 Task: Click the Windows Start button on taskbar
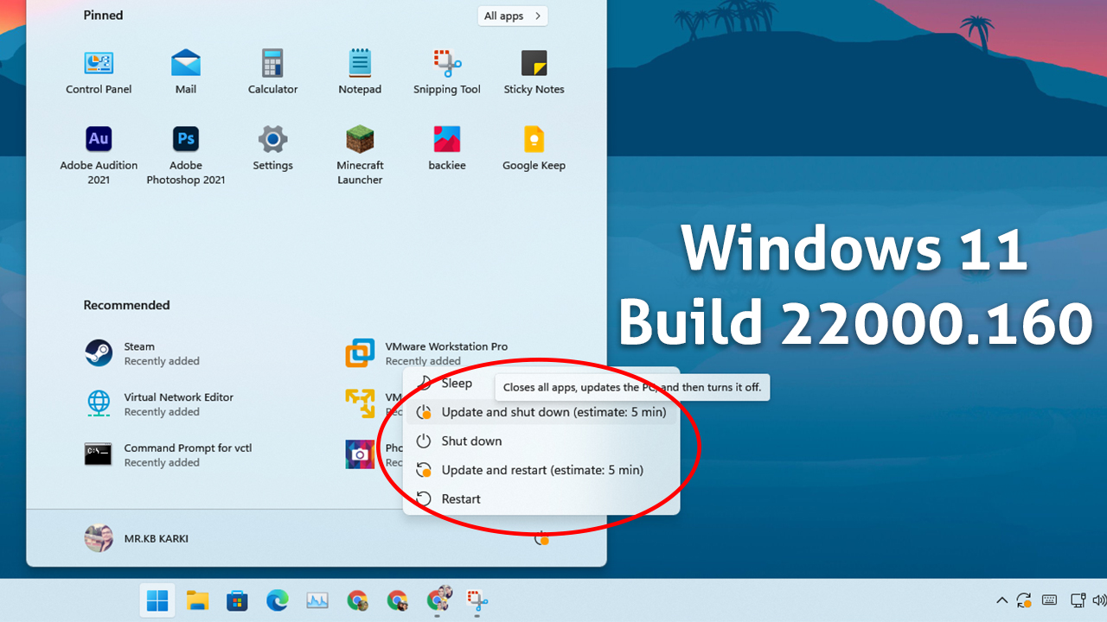click(157, 600)
